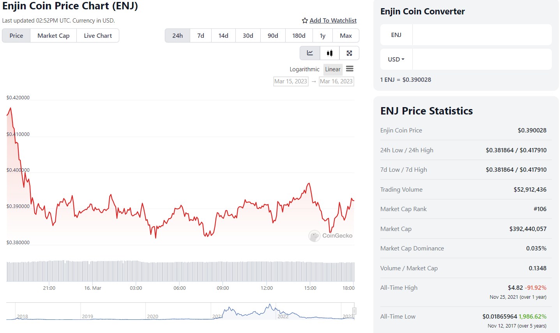The height and width of the screenshot is (333, 560).
Task: Switch to candlestick chart icon
Action: 330,53
